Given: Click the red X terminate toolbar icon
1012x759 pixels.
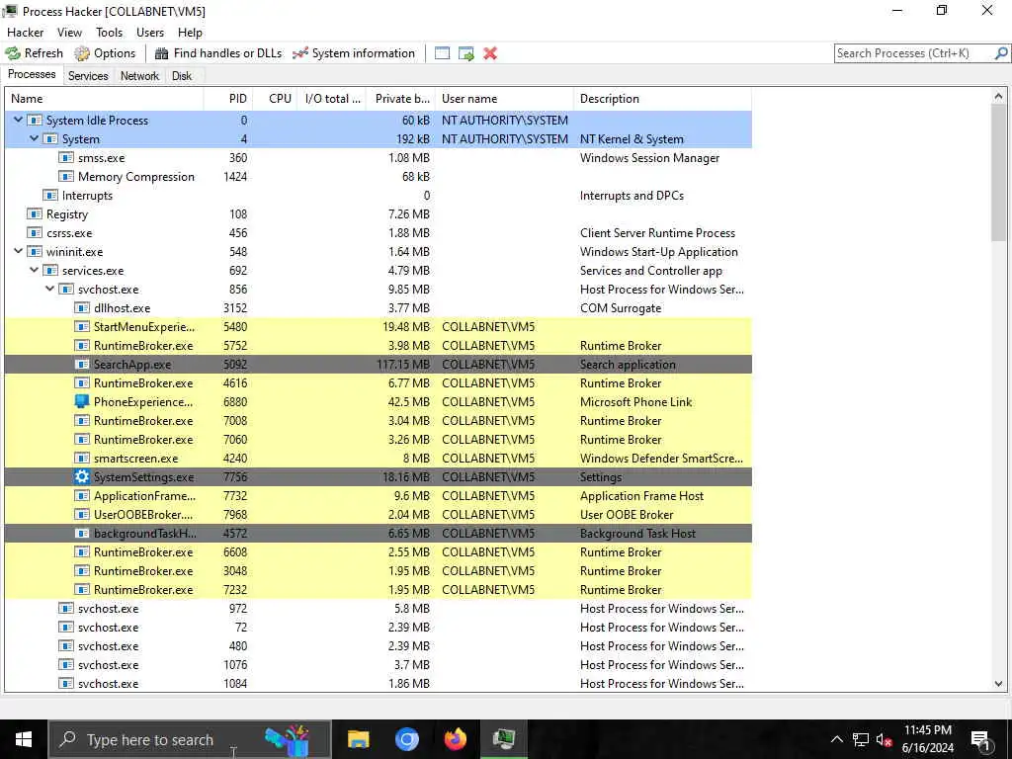Looking at the screenshot, I should [x=490, y=53].
